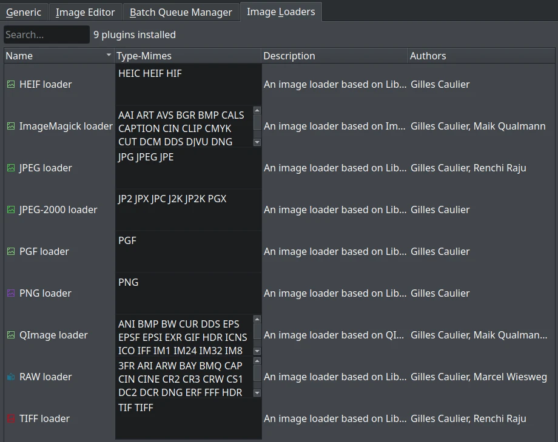Click the ImageMagick loader icon
558x442 pixels.
[11, 126]
